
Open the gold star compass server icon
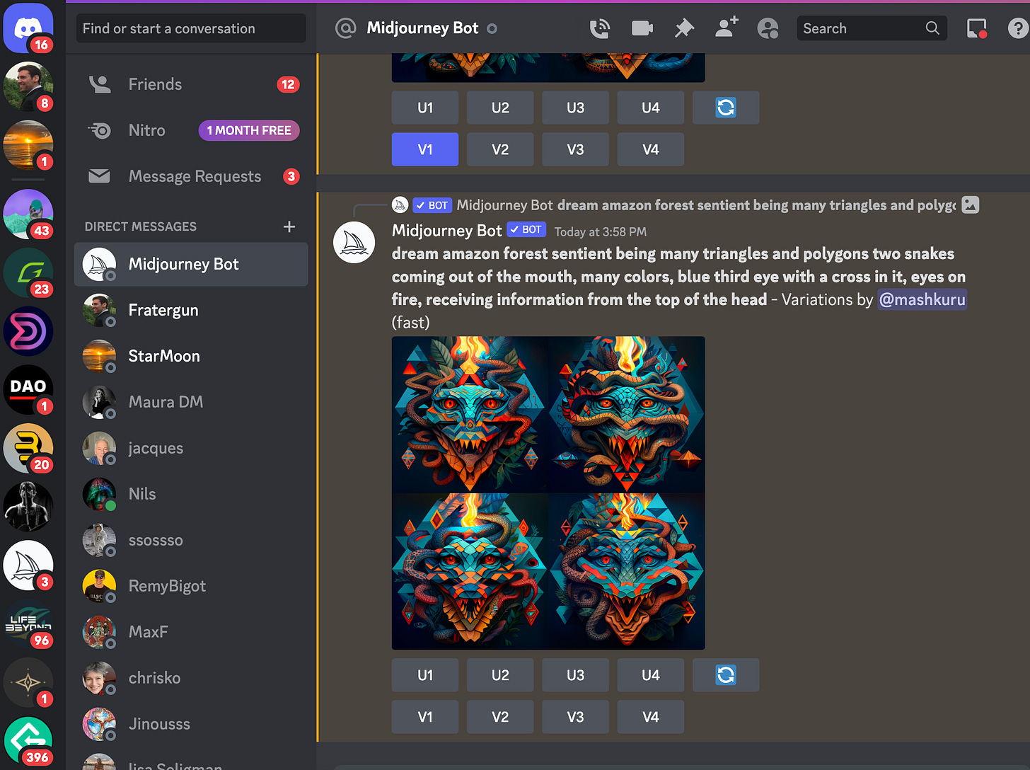pyautogui.click(x=28, y=683)
